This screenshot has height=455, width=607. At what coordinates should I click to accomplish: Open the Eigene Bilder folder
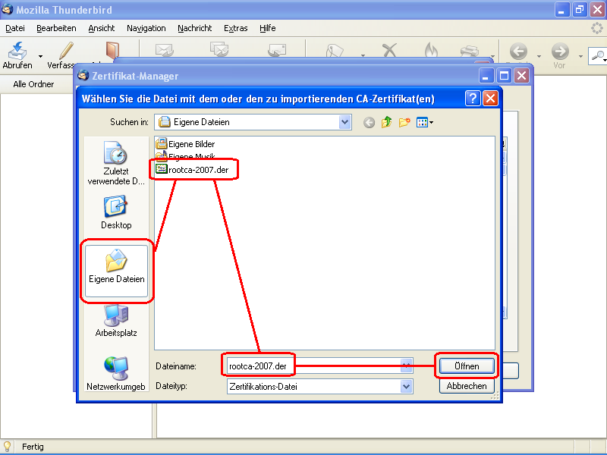pyautogui.click(x=190, y=144)
